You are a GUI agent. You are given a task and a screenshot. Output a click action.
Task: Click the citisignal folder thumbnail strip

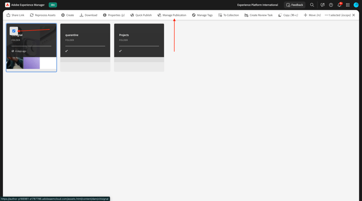[31, 63]
